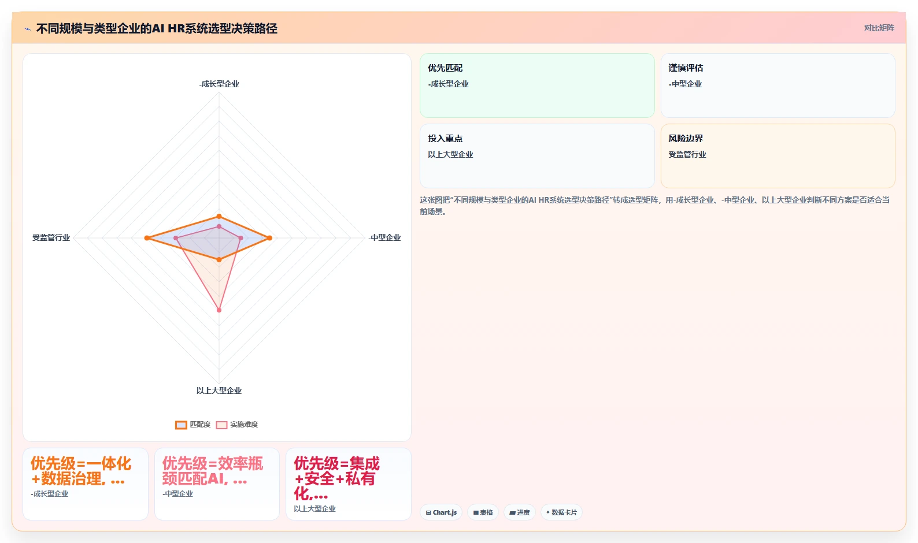Click the 以上大型企业 radar axis label
This screenshot has width=918, height=543.
point(219,390)
